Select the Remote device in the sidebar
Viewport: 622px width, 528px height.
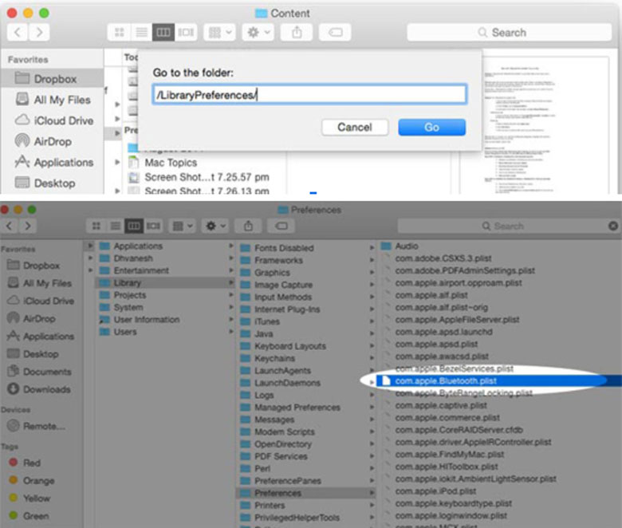[43, 426]
